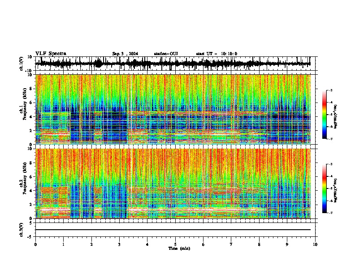Click the "-3" label on ch.1 colorbar
Image resolution: width=355 pixels, height=274 pixels.
point(330,90)
